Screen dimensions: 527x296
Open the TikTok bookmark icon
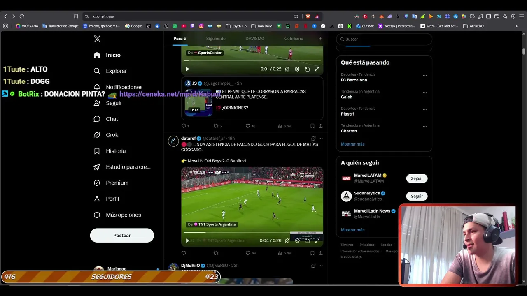pos(149,26)
